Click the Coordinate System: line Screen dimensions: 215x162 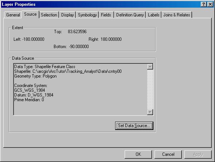click(x=31, y=86)
